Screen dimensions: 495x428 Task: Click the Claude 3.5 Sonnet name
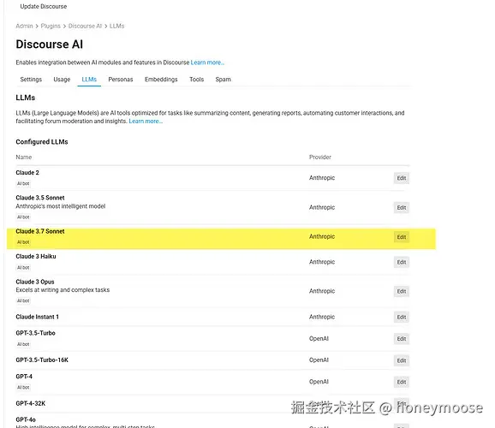pos(40,198)
